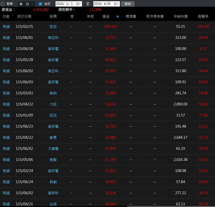This screenshot has height=207, width=215.
Task: Open 明細 for 華邦電 on 115/06/23
Action: point(6,126)
